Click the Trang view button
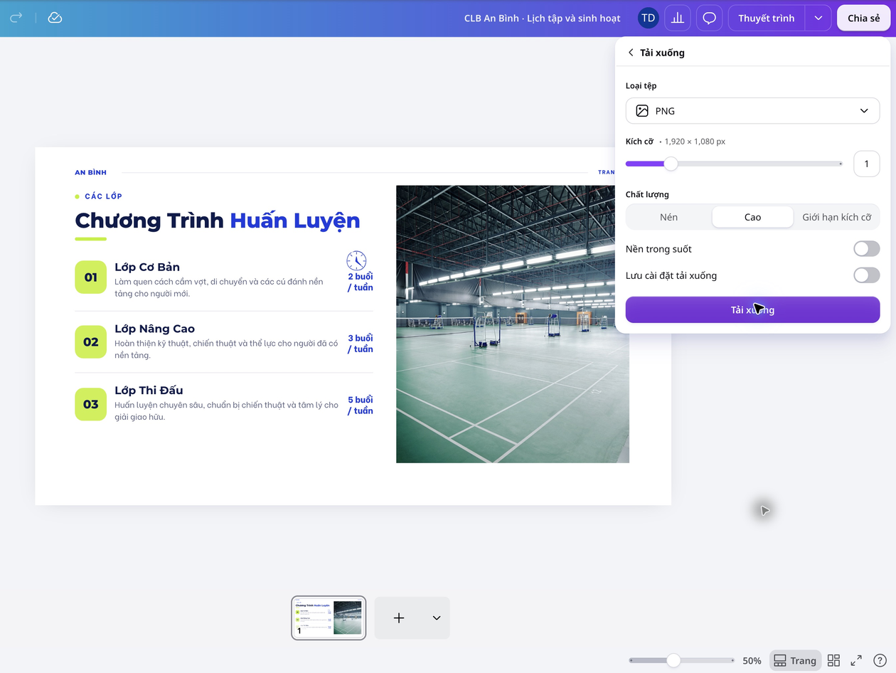This screenshot has width=896, height=673. 795,660
